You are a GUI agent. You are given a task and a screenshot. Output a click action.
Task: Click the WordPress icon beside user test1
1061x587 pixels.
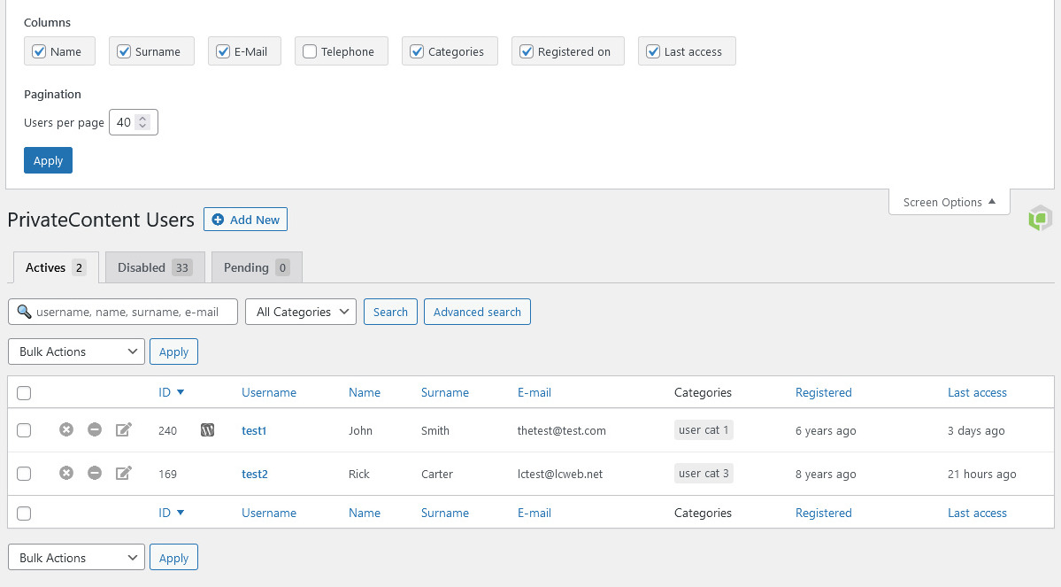(208, 430)
